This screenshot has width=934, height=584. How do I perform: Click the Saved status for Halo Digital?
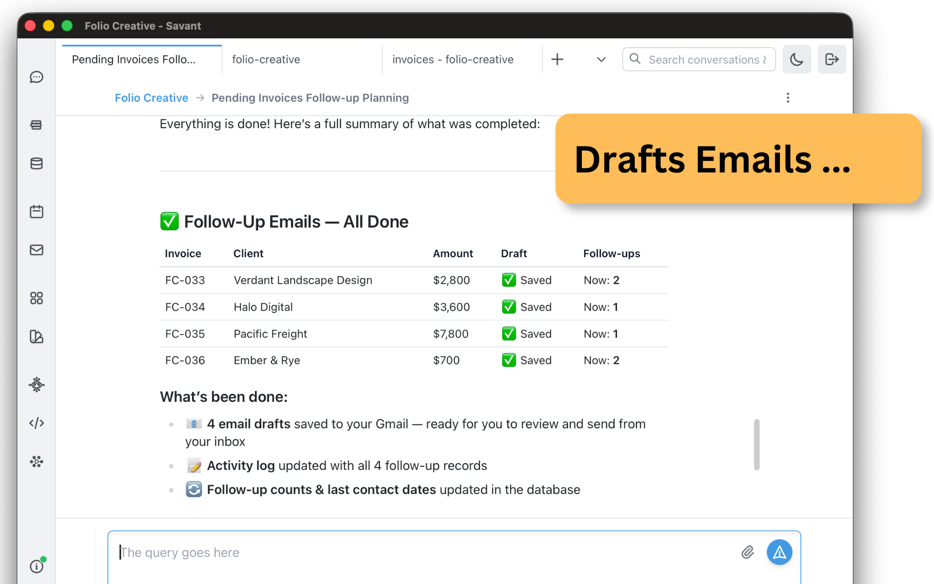point(527,307)
